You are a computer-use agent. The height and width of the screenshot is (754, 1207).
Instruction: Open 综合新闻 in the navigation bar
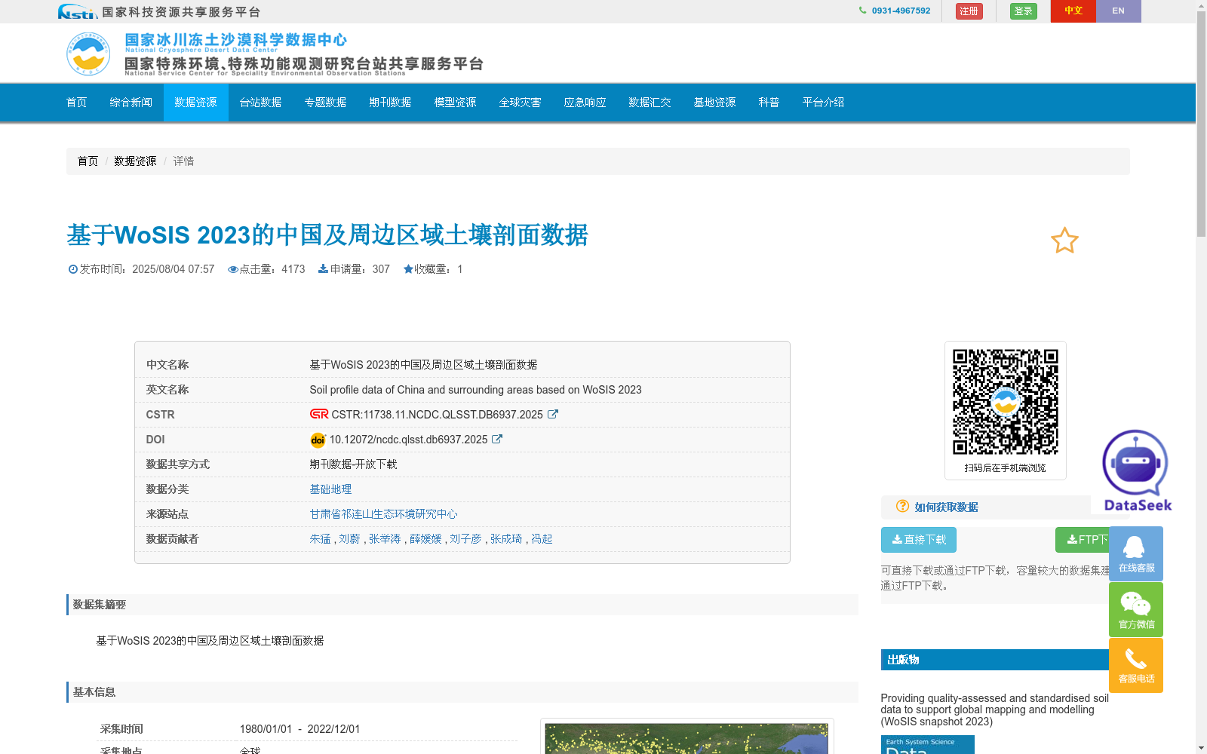[x=131, y=103]
